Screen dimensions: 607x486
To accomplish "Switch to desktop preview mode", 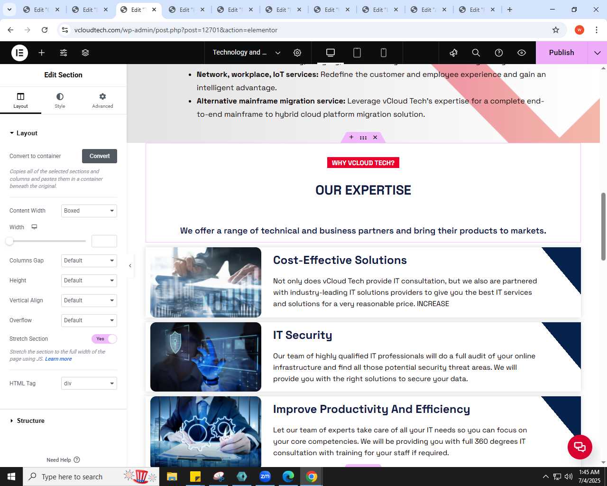I will click(x=331, y=53).
